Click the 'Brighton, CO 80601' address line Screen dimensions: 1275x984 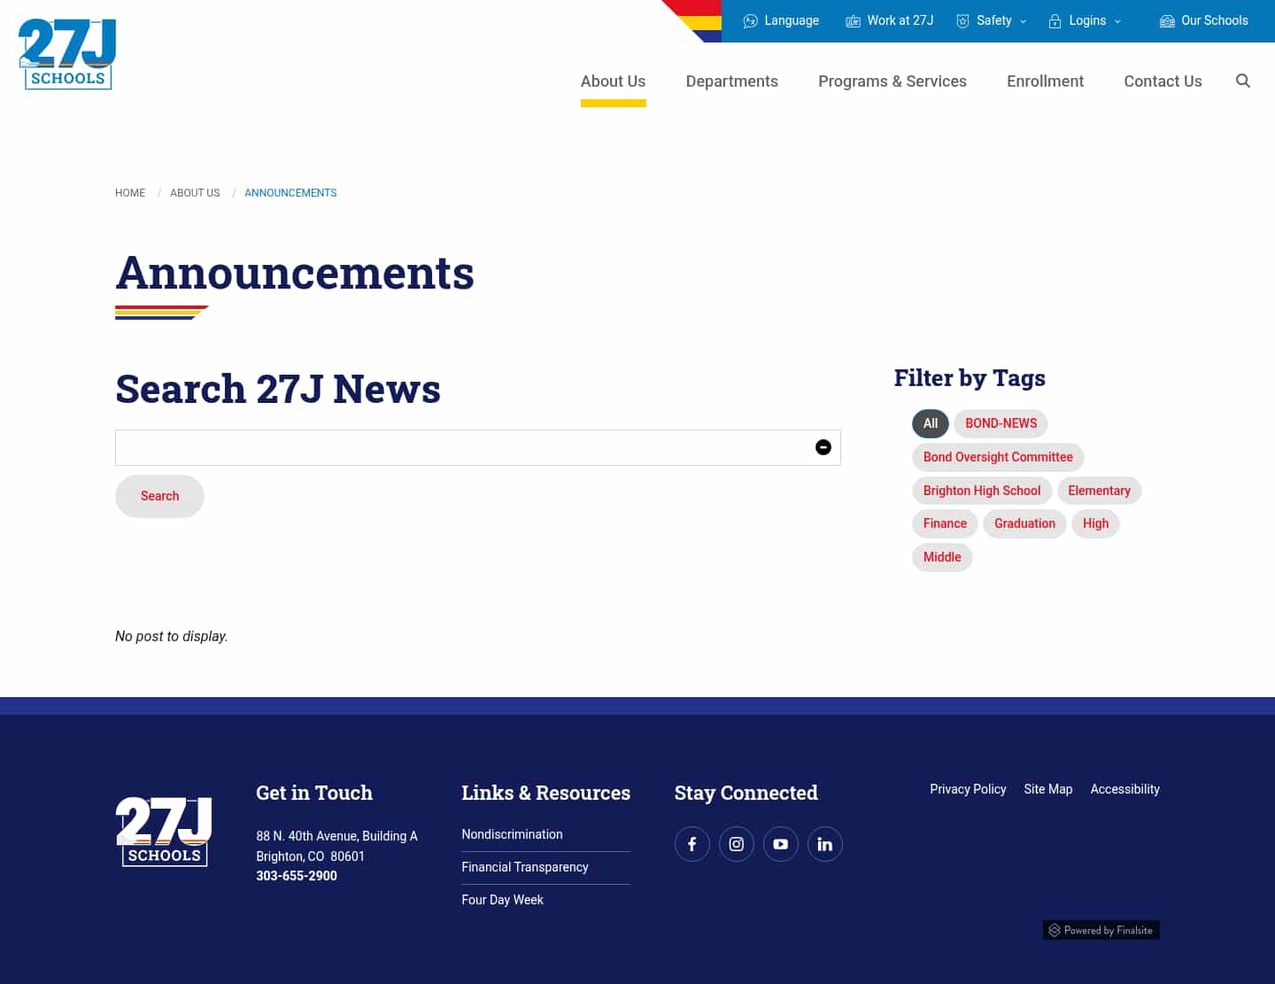click(310, 856)
